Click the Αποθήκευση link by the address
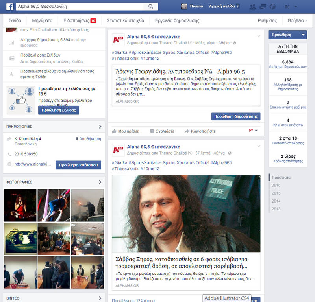This screenshot has height=302, width=315. point(90,139)
